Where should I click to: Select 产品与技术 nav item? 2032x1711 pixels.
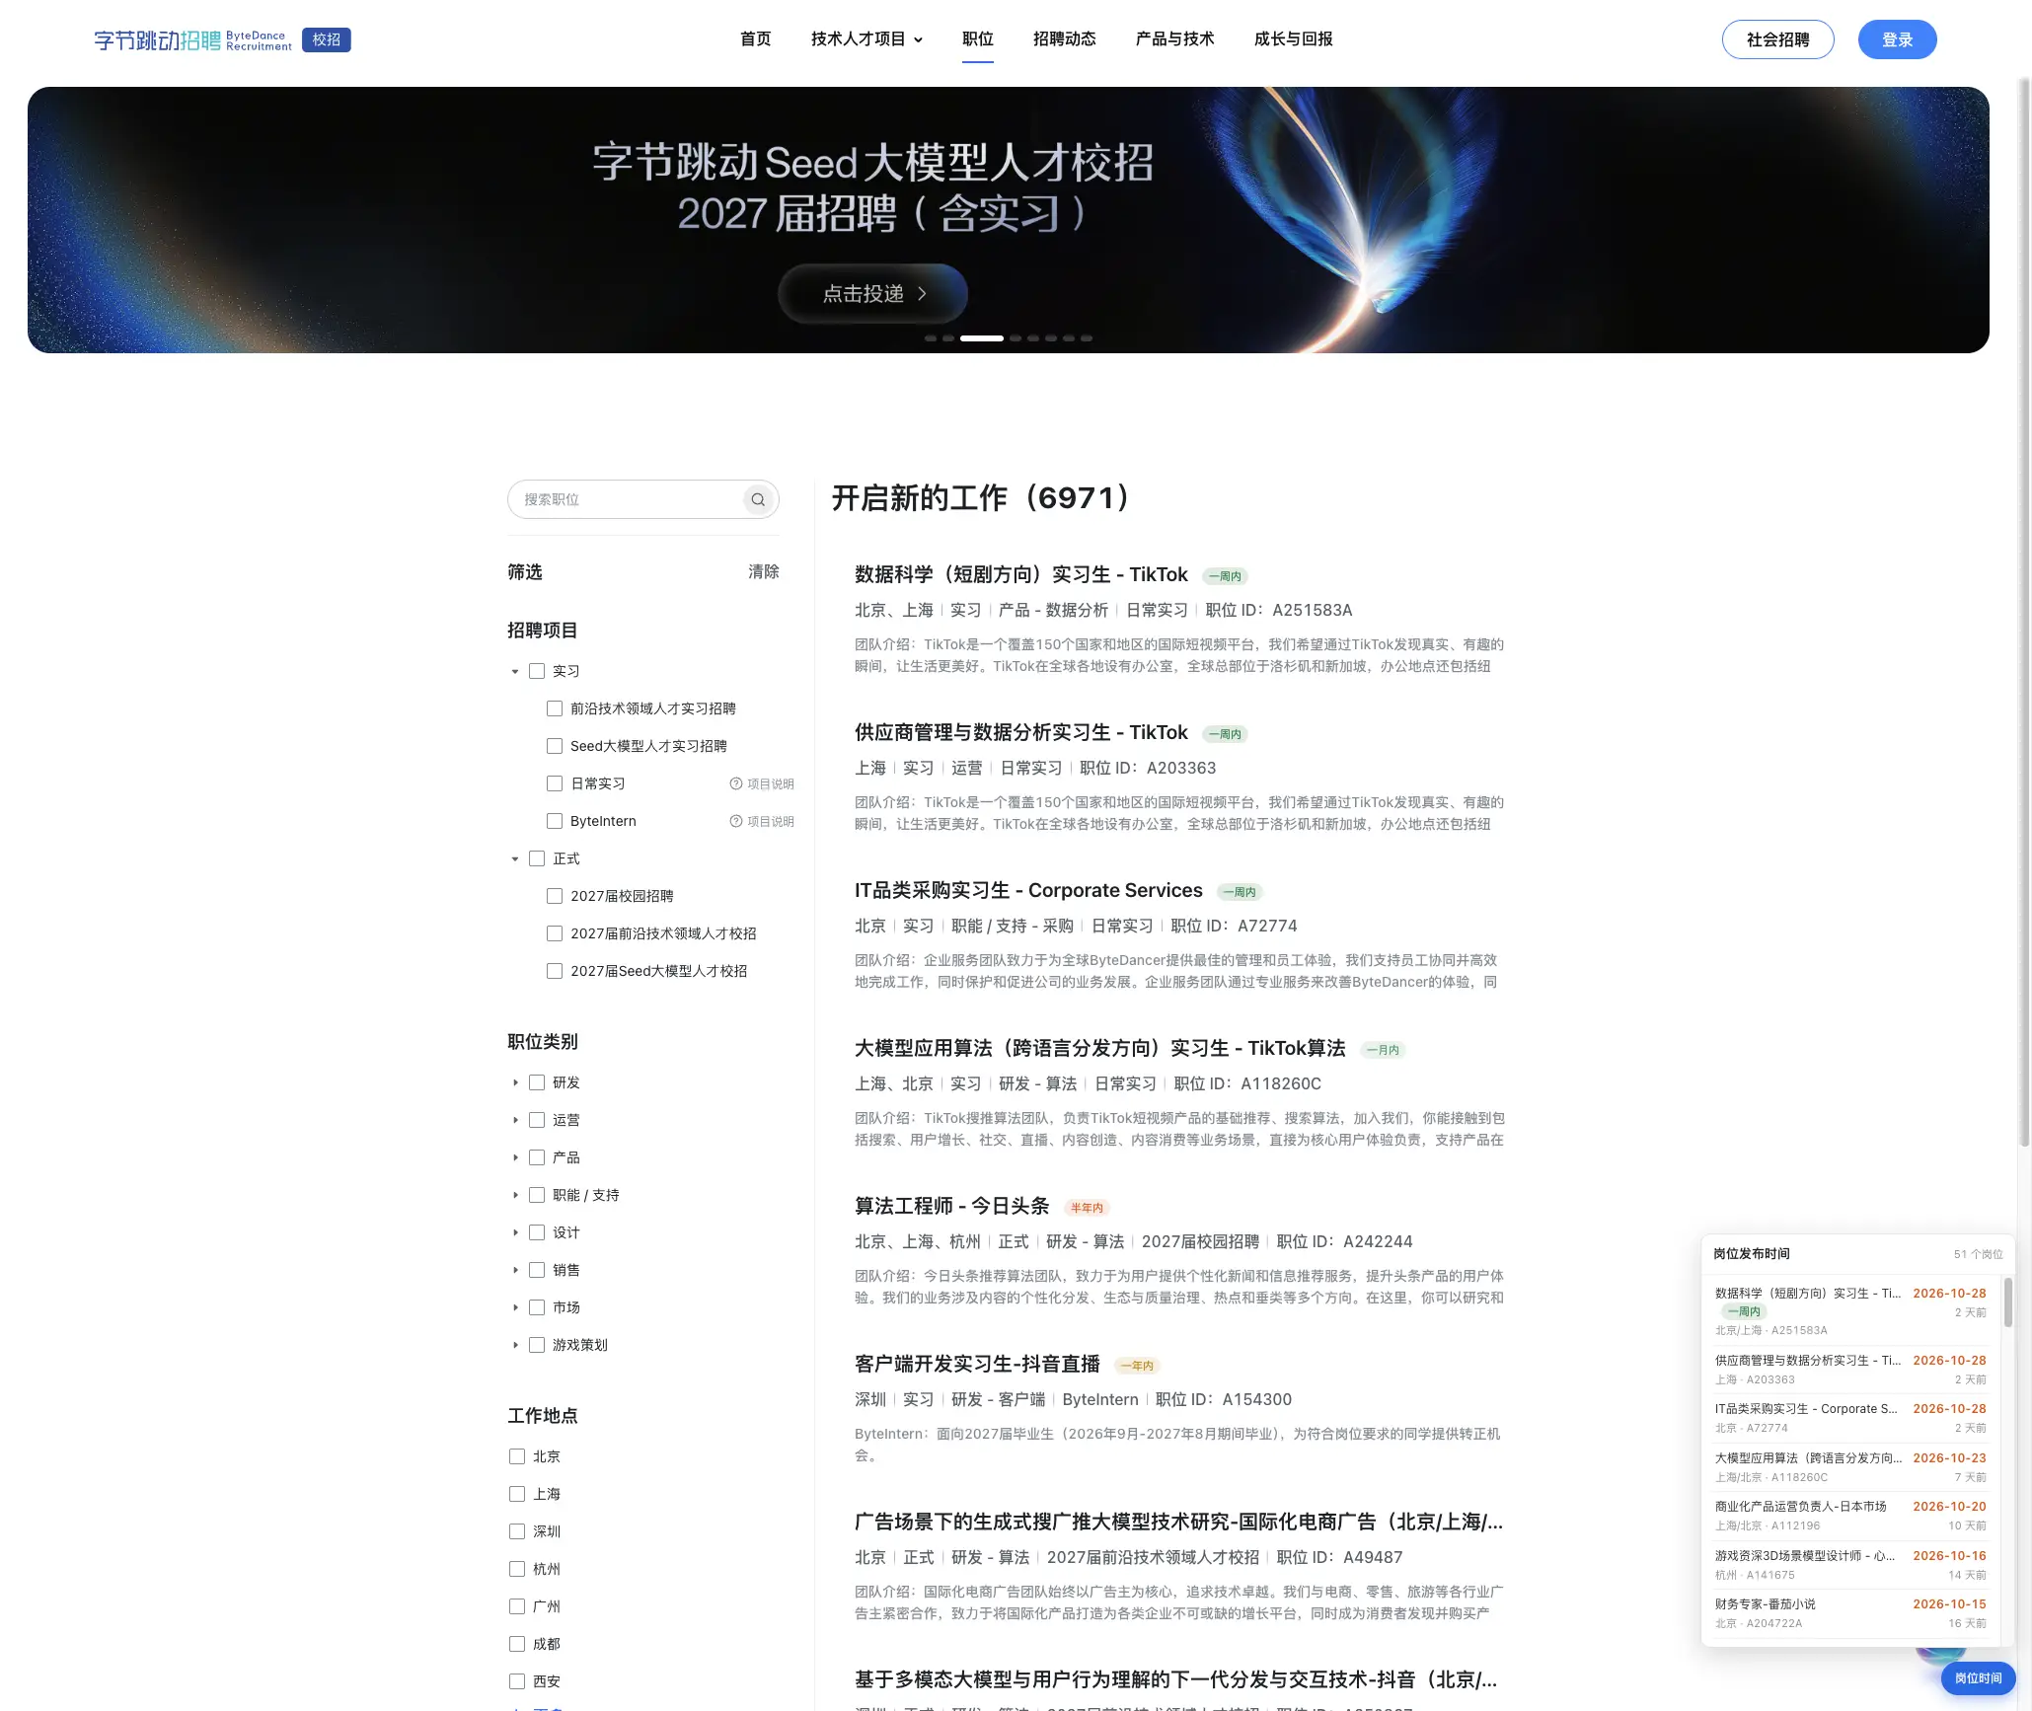coord(1174,38)
